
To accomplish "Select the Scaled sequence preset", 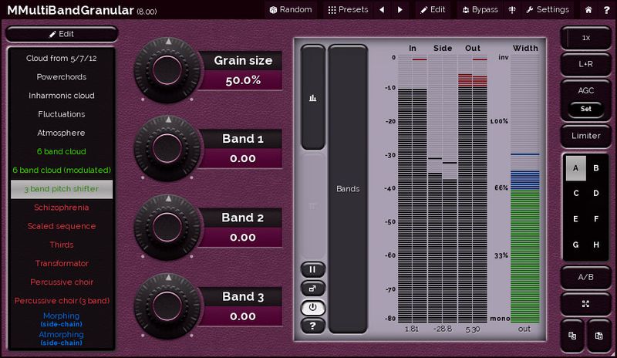I will pyautogui.click(x=62, y=226).
